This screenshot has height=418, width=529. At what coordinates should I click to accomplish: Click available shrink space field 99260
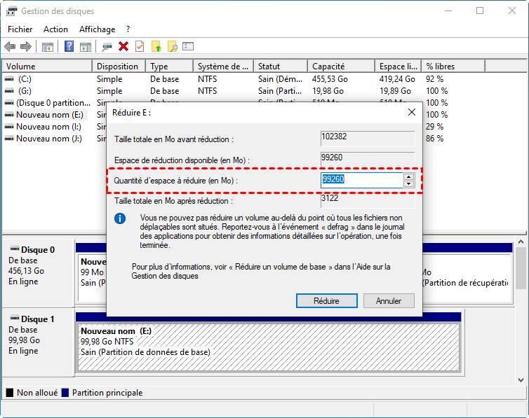click(x=368, y=159)
